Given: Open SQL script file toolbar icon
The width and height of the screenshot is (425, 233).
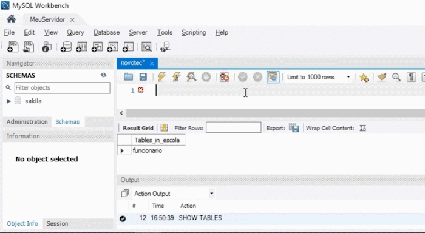Looking at the screenshot, I should pos(28,47).
